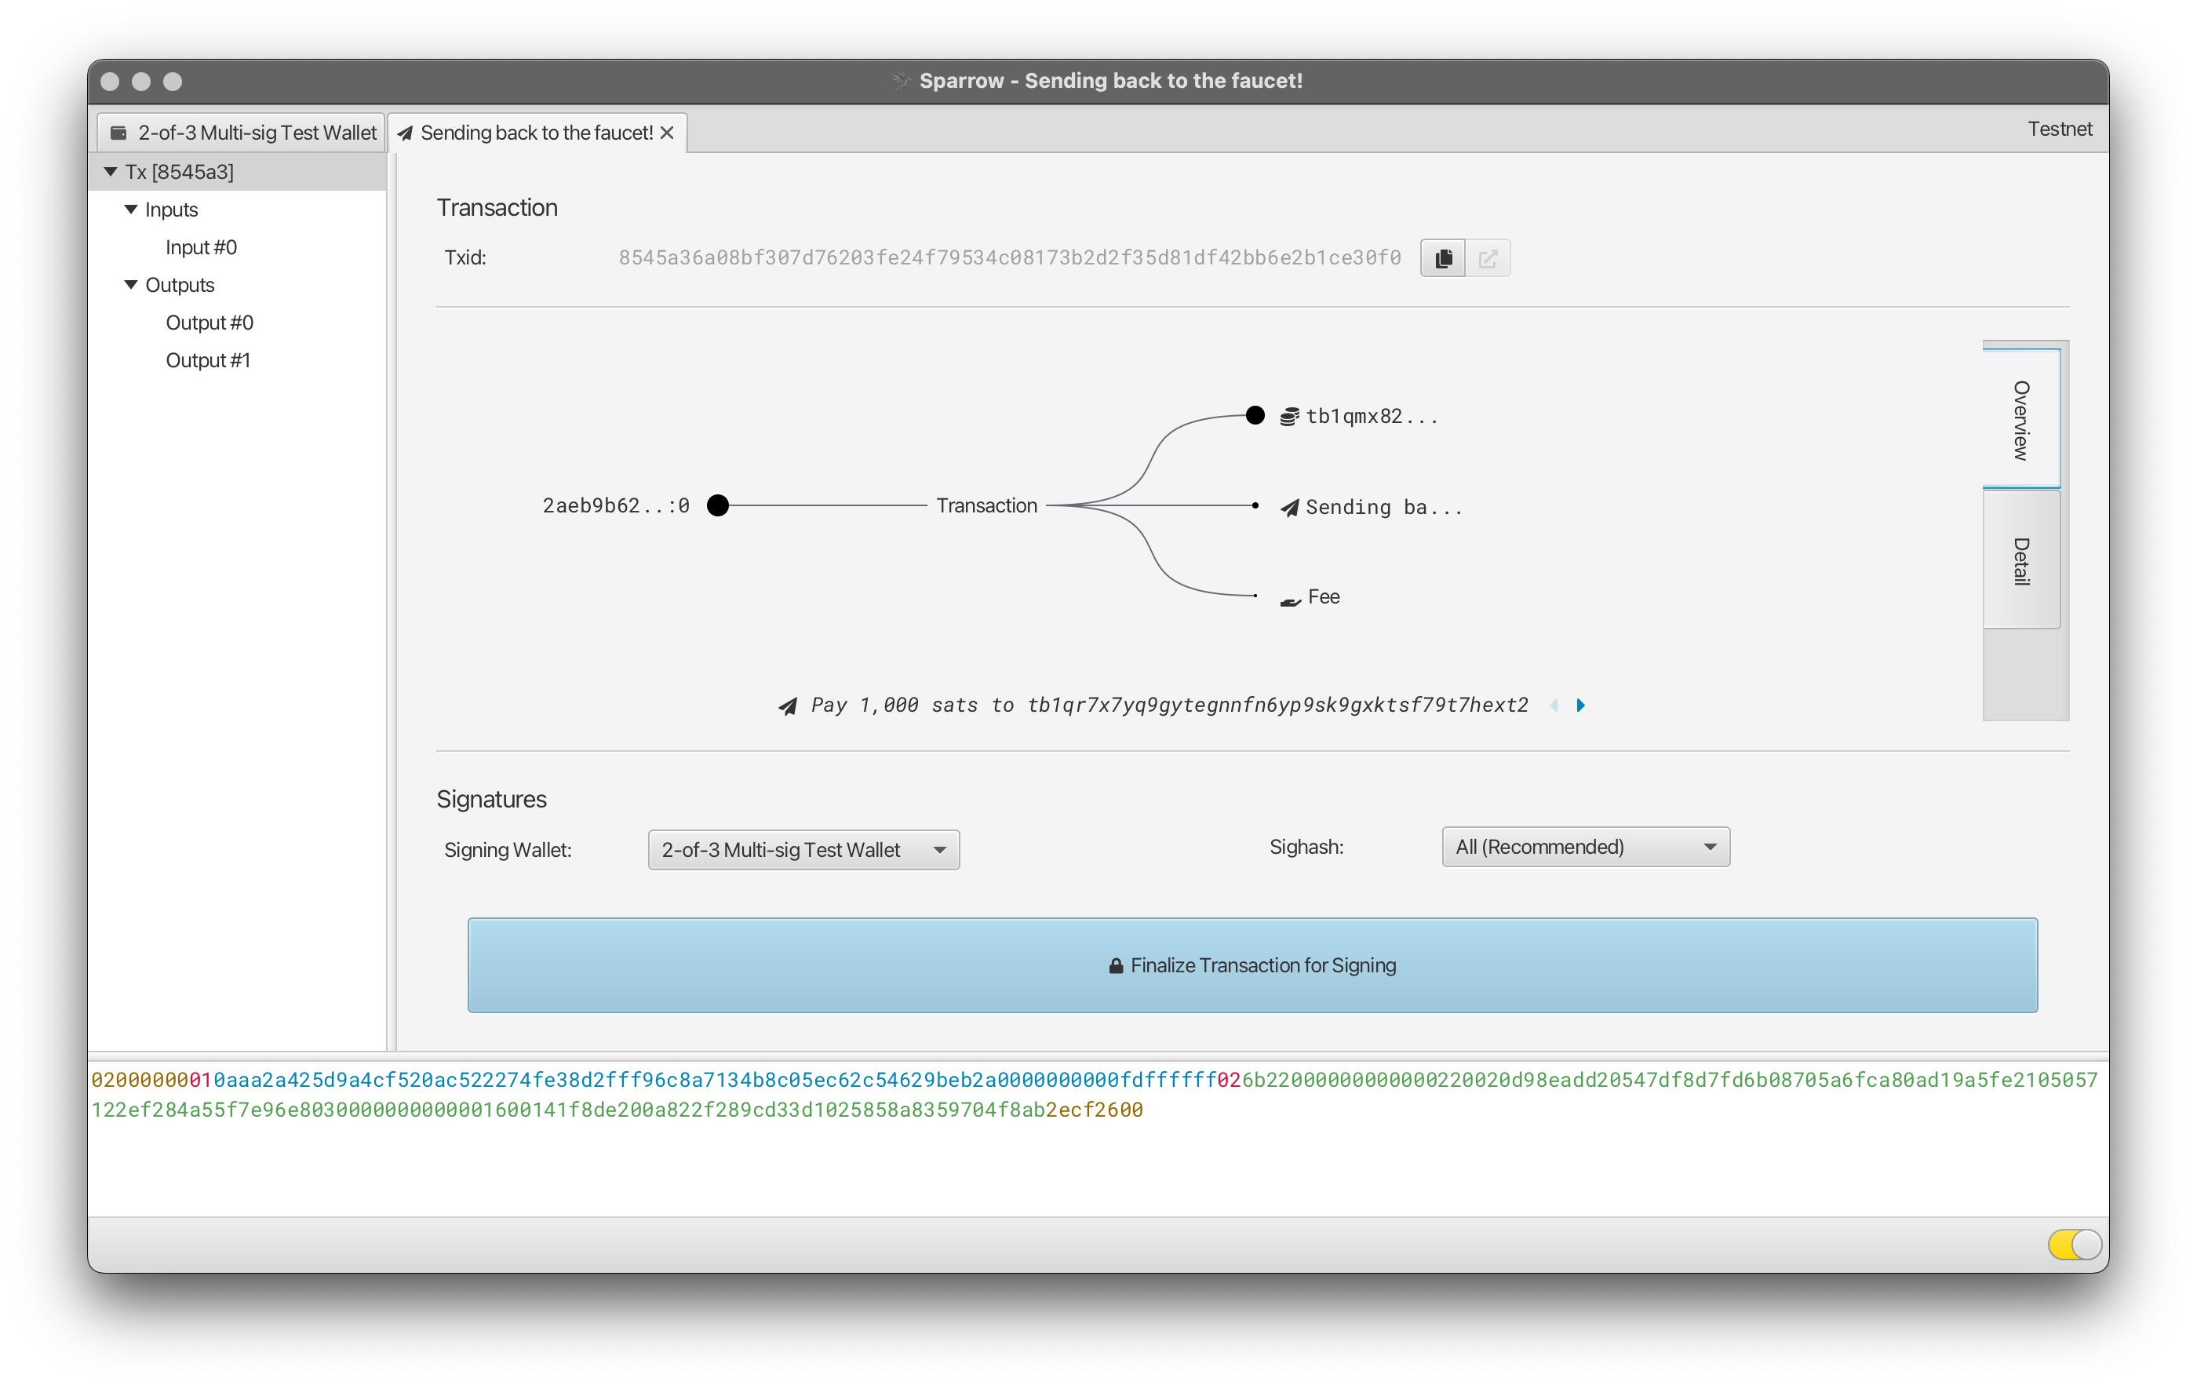Click the open-in-explorer icon beside Txid

[x=1487, y=258]
